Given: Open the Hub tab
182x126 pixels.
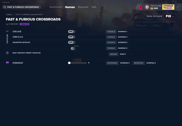Looking at the screenshot, I should [94, 7].
